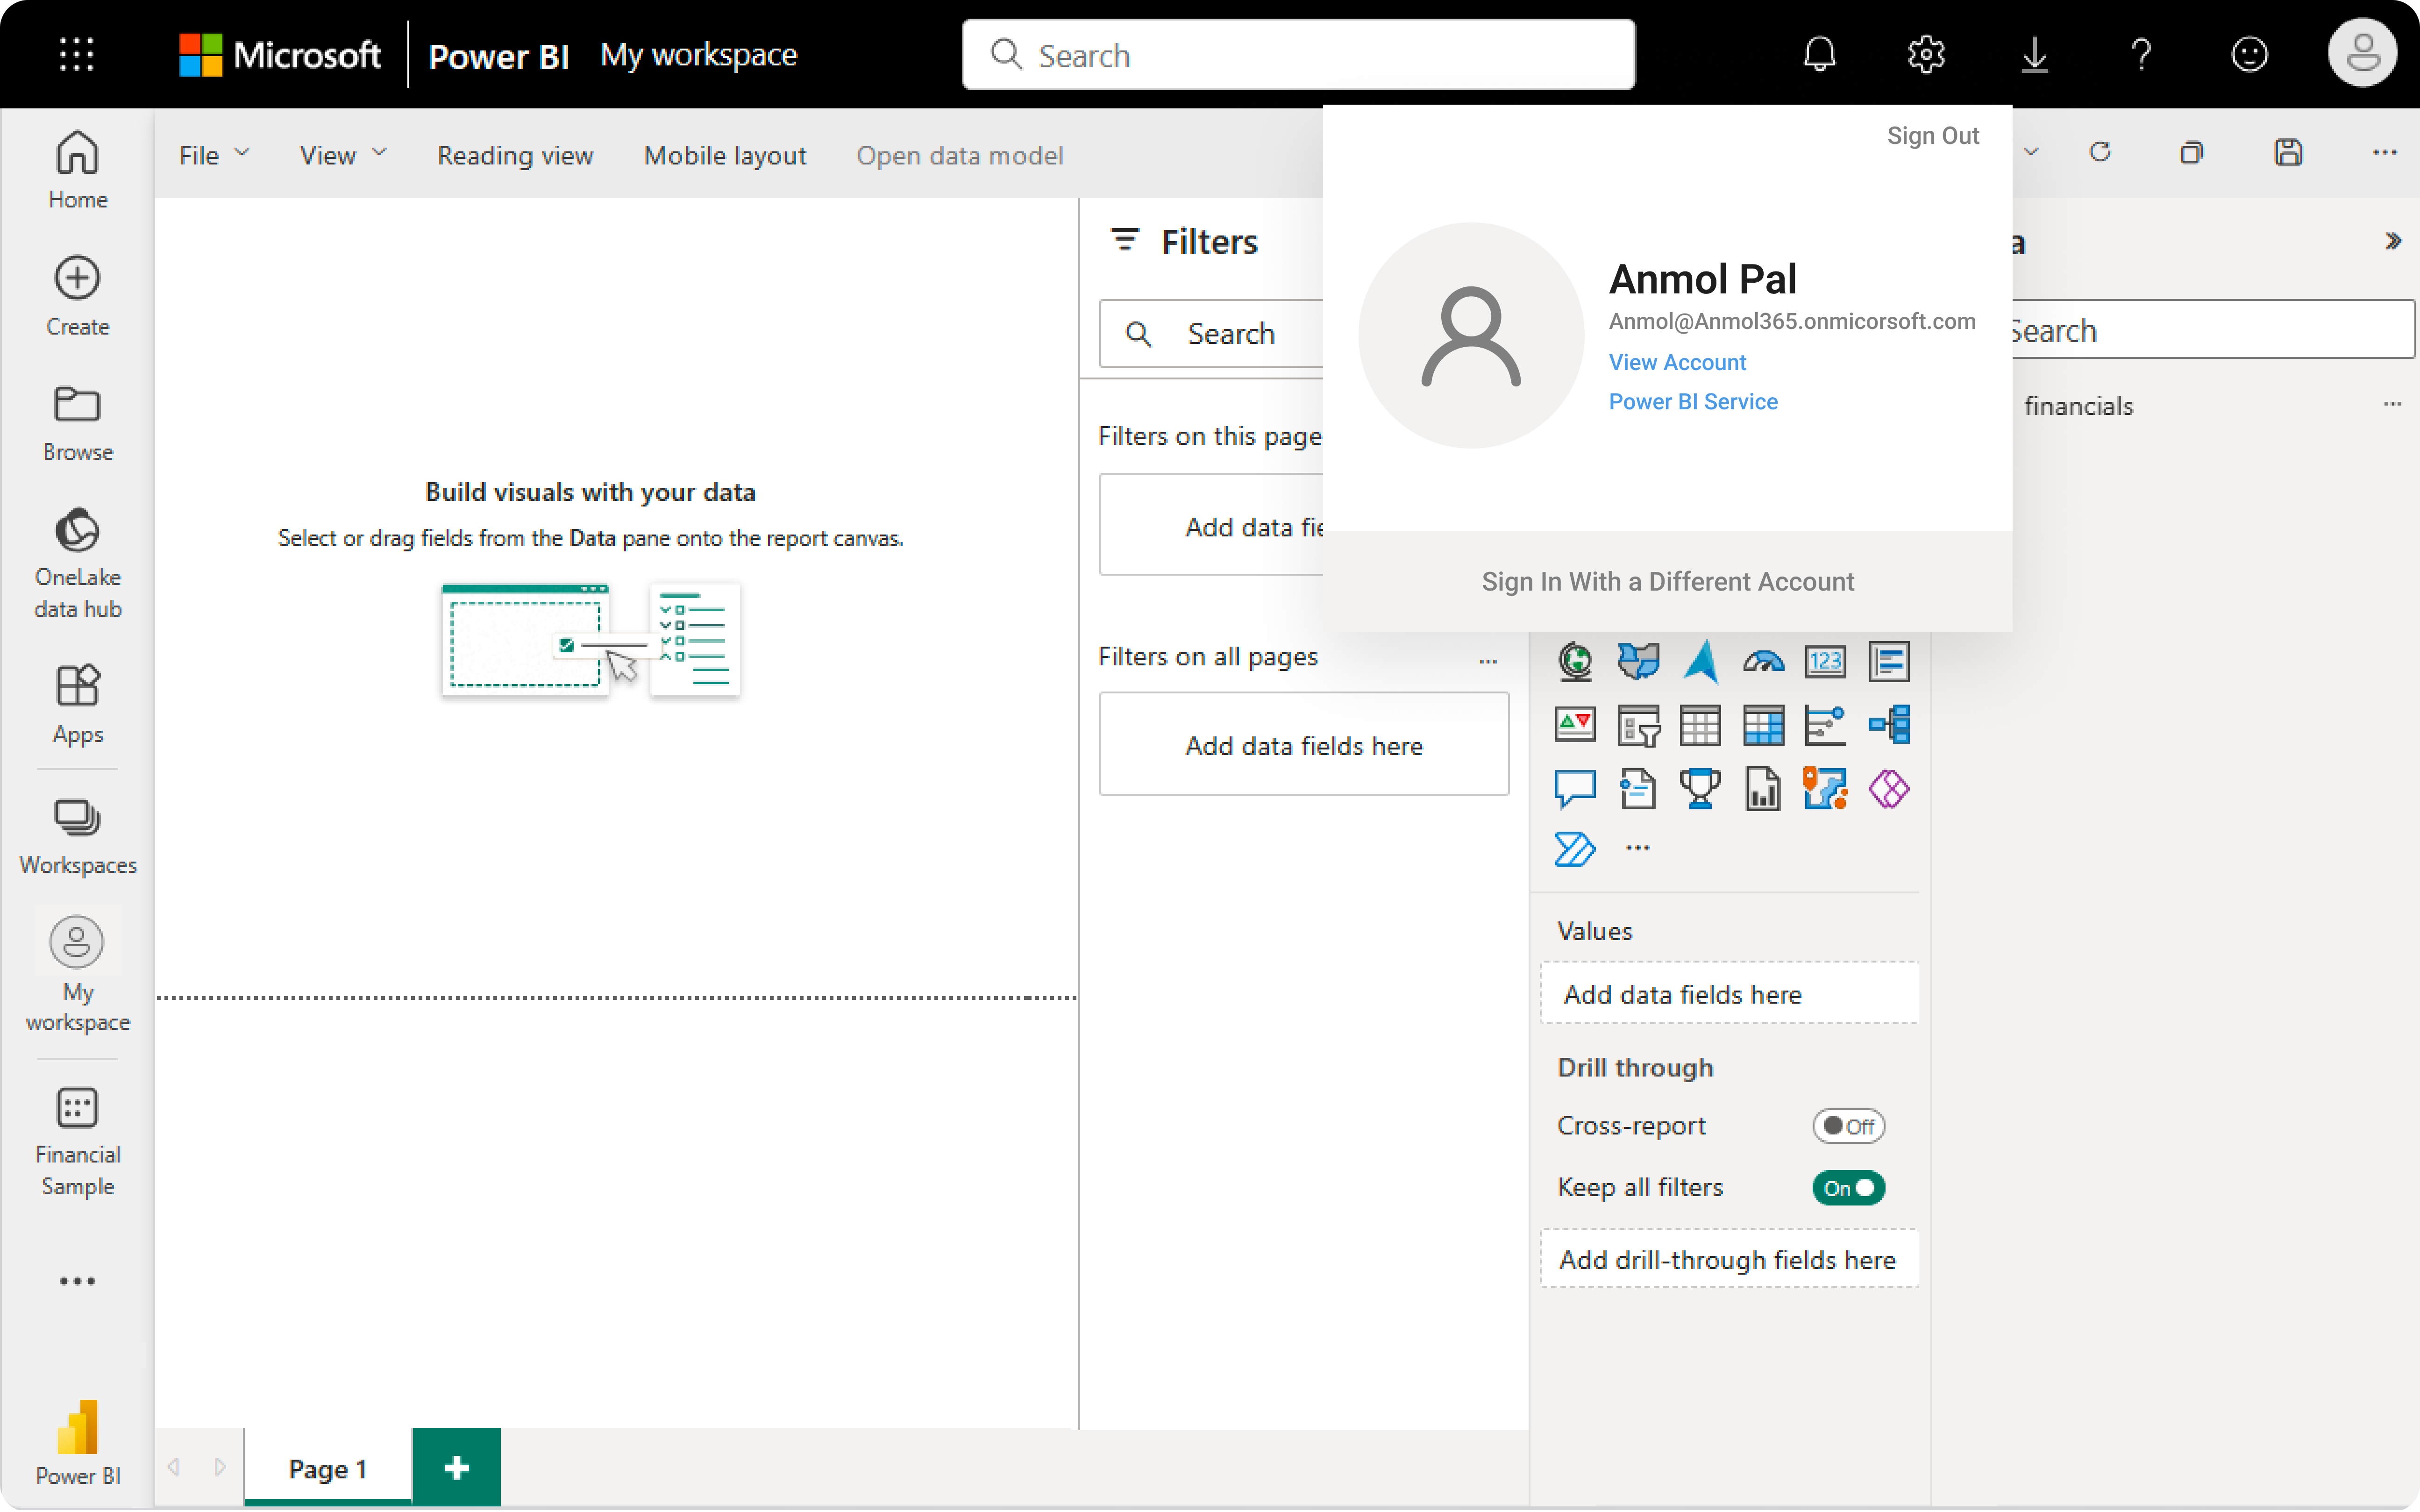The height and width of the screenshot is (1512, 2420).
Task: Click the Filters pane Search field
Action: click(1211, 333)
